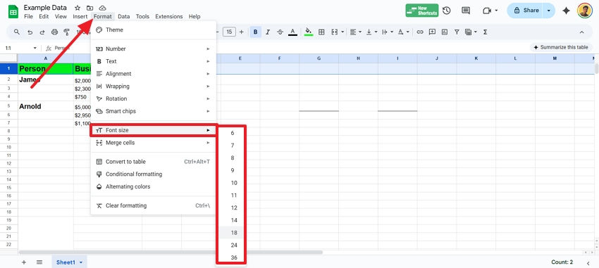Open the File menu

28,16
